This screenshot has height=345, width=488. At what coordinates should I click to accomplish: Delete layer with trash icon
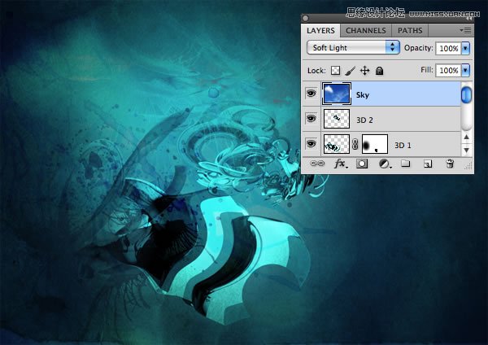point(450,164)
